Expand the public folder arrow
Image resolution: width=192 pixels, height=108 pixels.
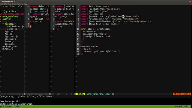[x=1, y=19]
